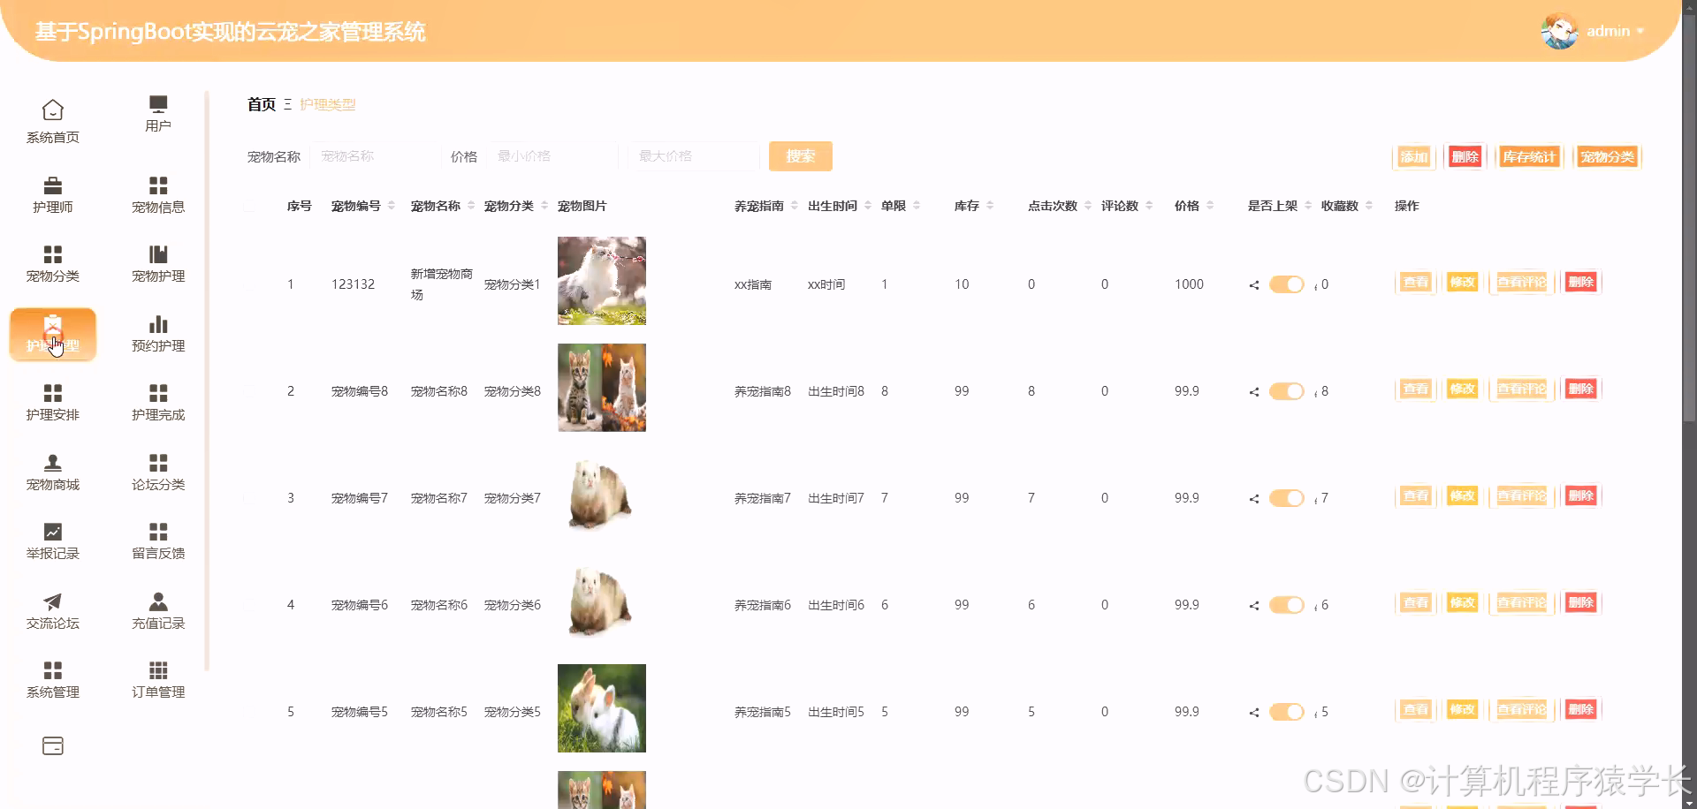The image size is (1697, 809).
Task: Open the 宠物商城 sidebar module
Action: 52,471
